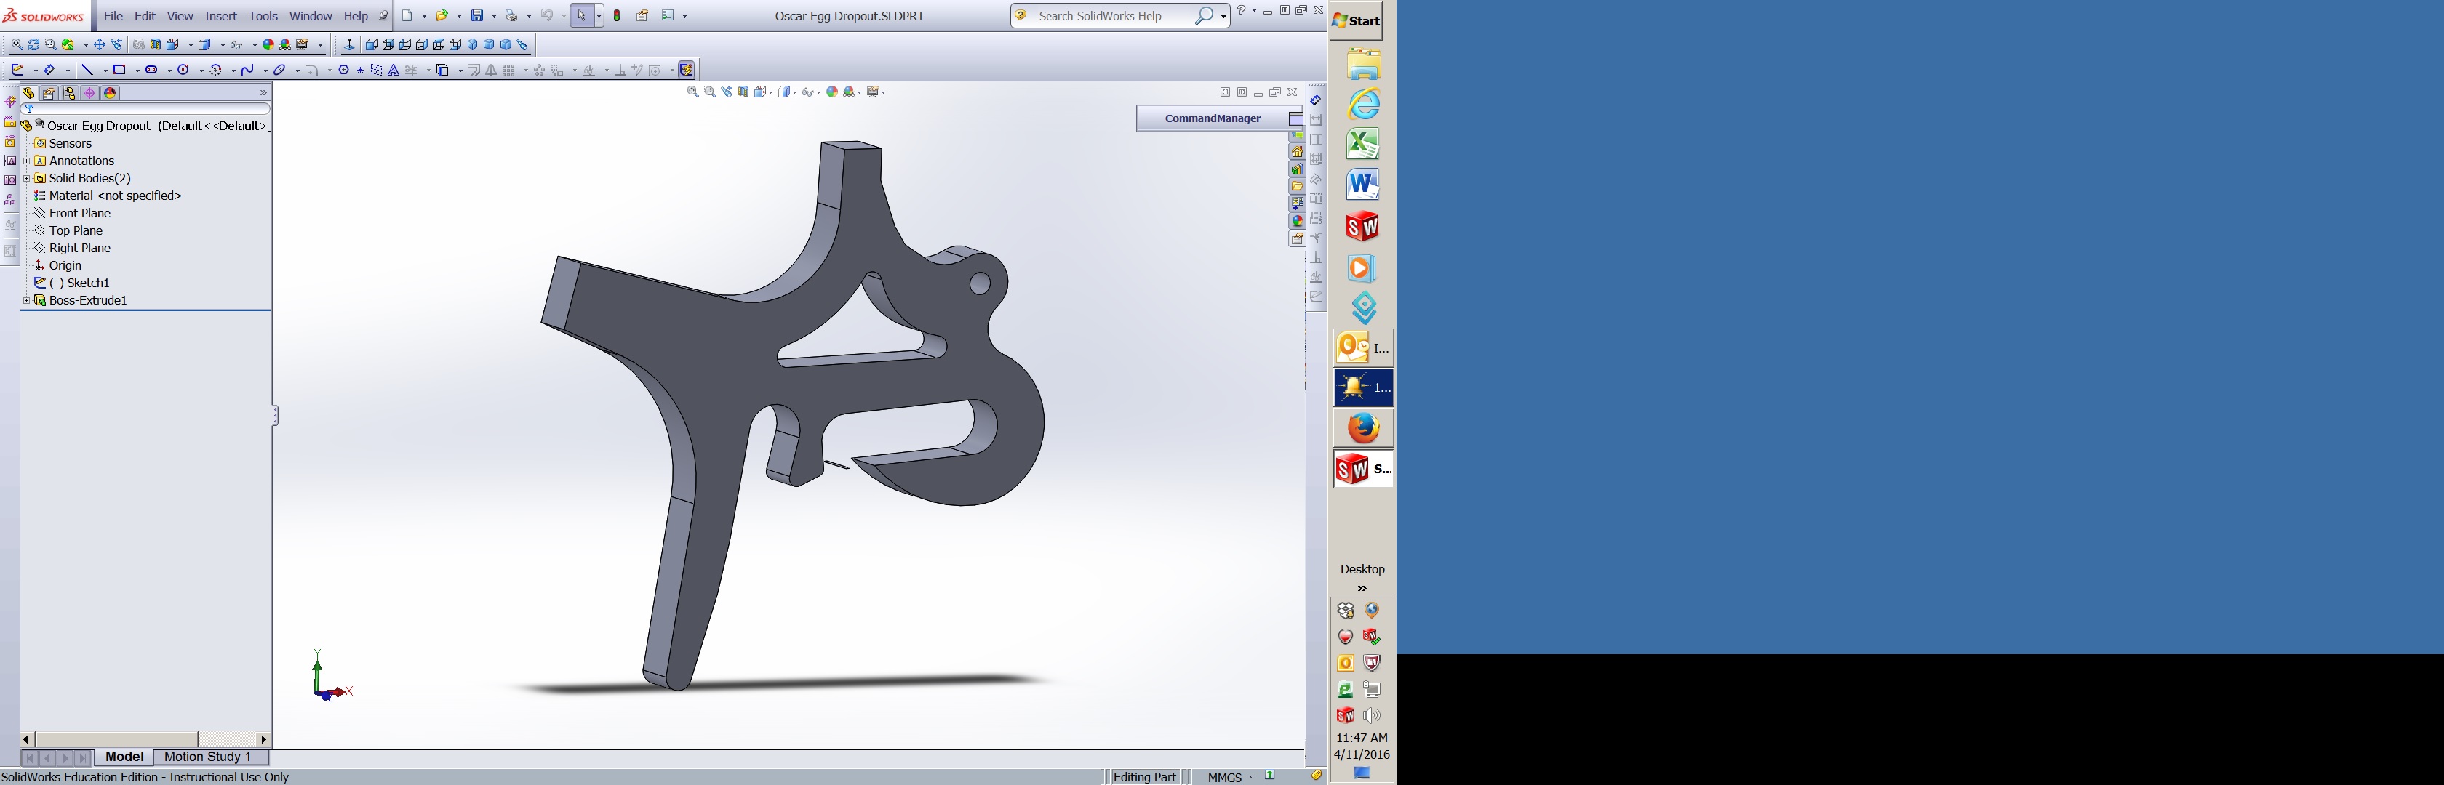This screenshot has width=2444, height=785.
Task: Switch to the Motion Study 1 tab
Action: point(208,757)
